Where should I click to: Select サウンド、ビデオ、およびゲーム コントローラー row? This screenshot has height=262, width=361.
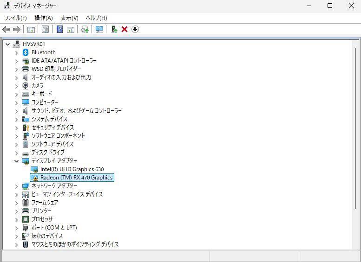pyautogui.click(x=77, y=111)
